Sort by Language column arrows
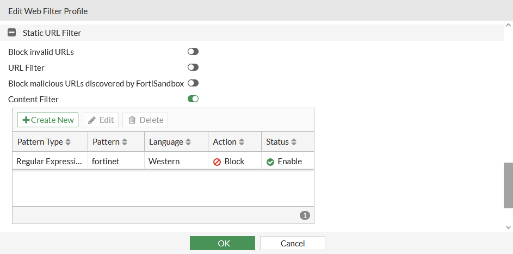The width and height of the screenshot is (513, 254). [x=188, y=142]
